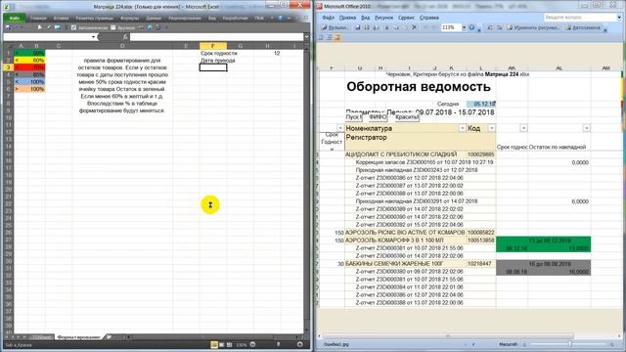Open the Рисунок menu
The height and width of the screenshot is (352, 626).
click(x=383, y=18)
